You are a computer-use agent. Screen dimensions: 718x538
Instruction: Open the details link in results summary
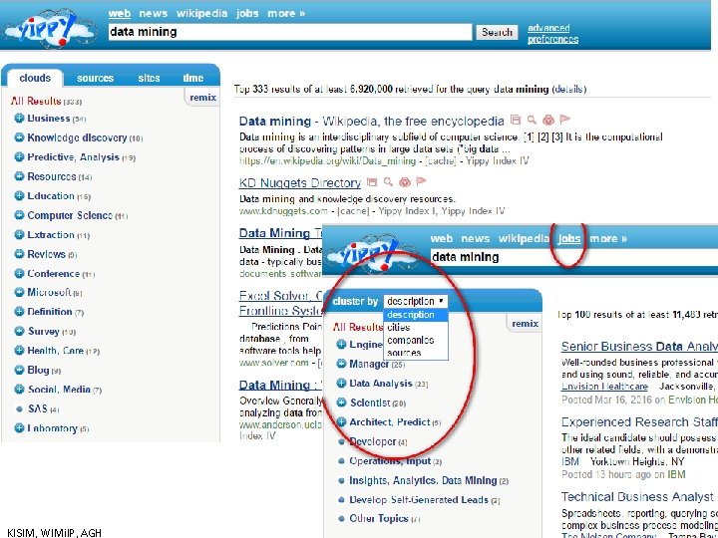point(569,89)
